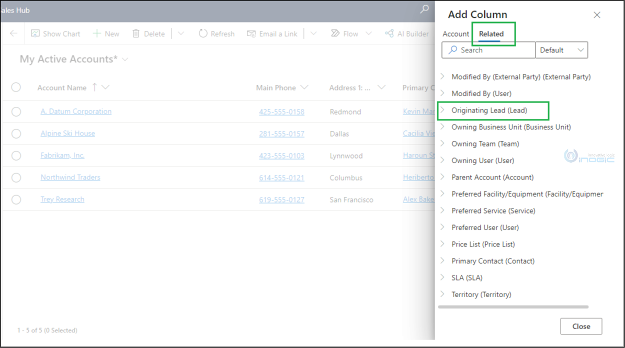Open AI Builder from toolbar
The height and width of the screenshot is (348, 625).
(x=407, y=33)
